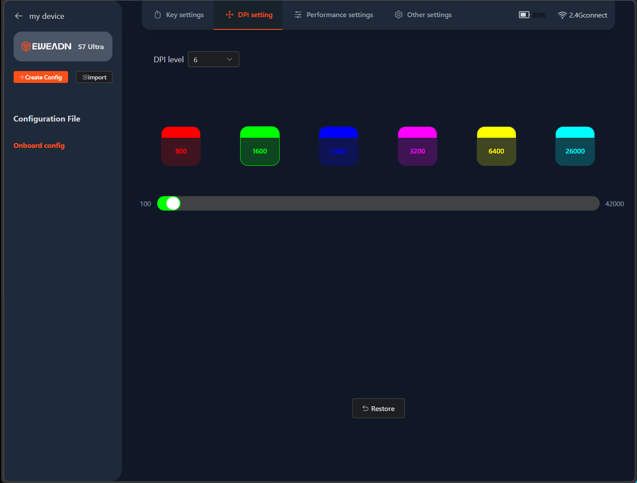
Task: Open the Performance settings tab
Action: pos(334,15)
